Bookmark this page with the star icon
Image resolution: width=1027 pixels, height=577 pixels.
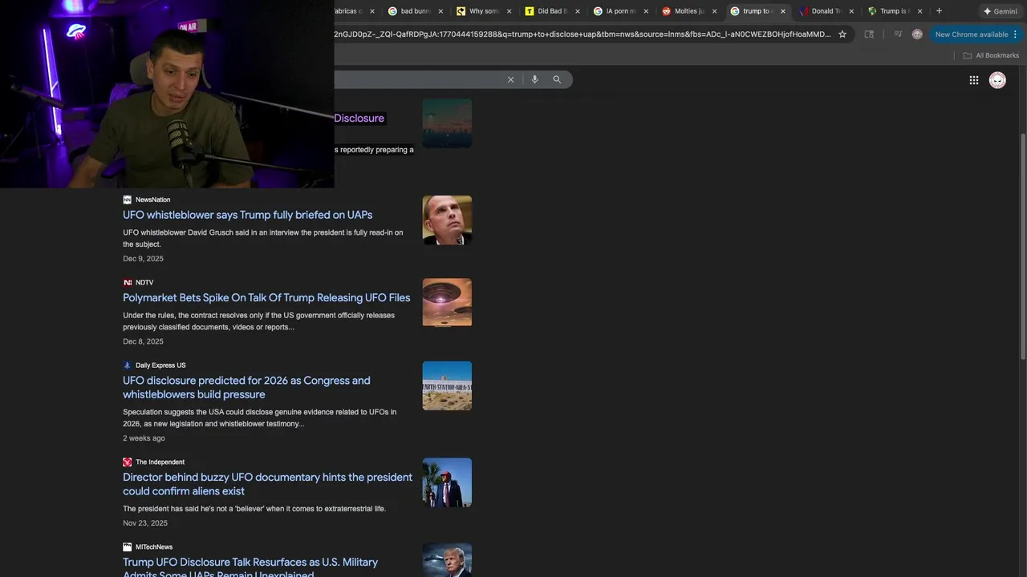[x=842, y=34]
